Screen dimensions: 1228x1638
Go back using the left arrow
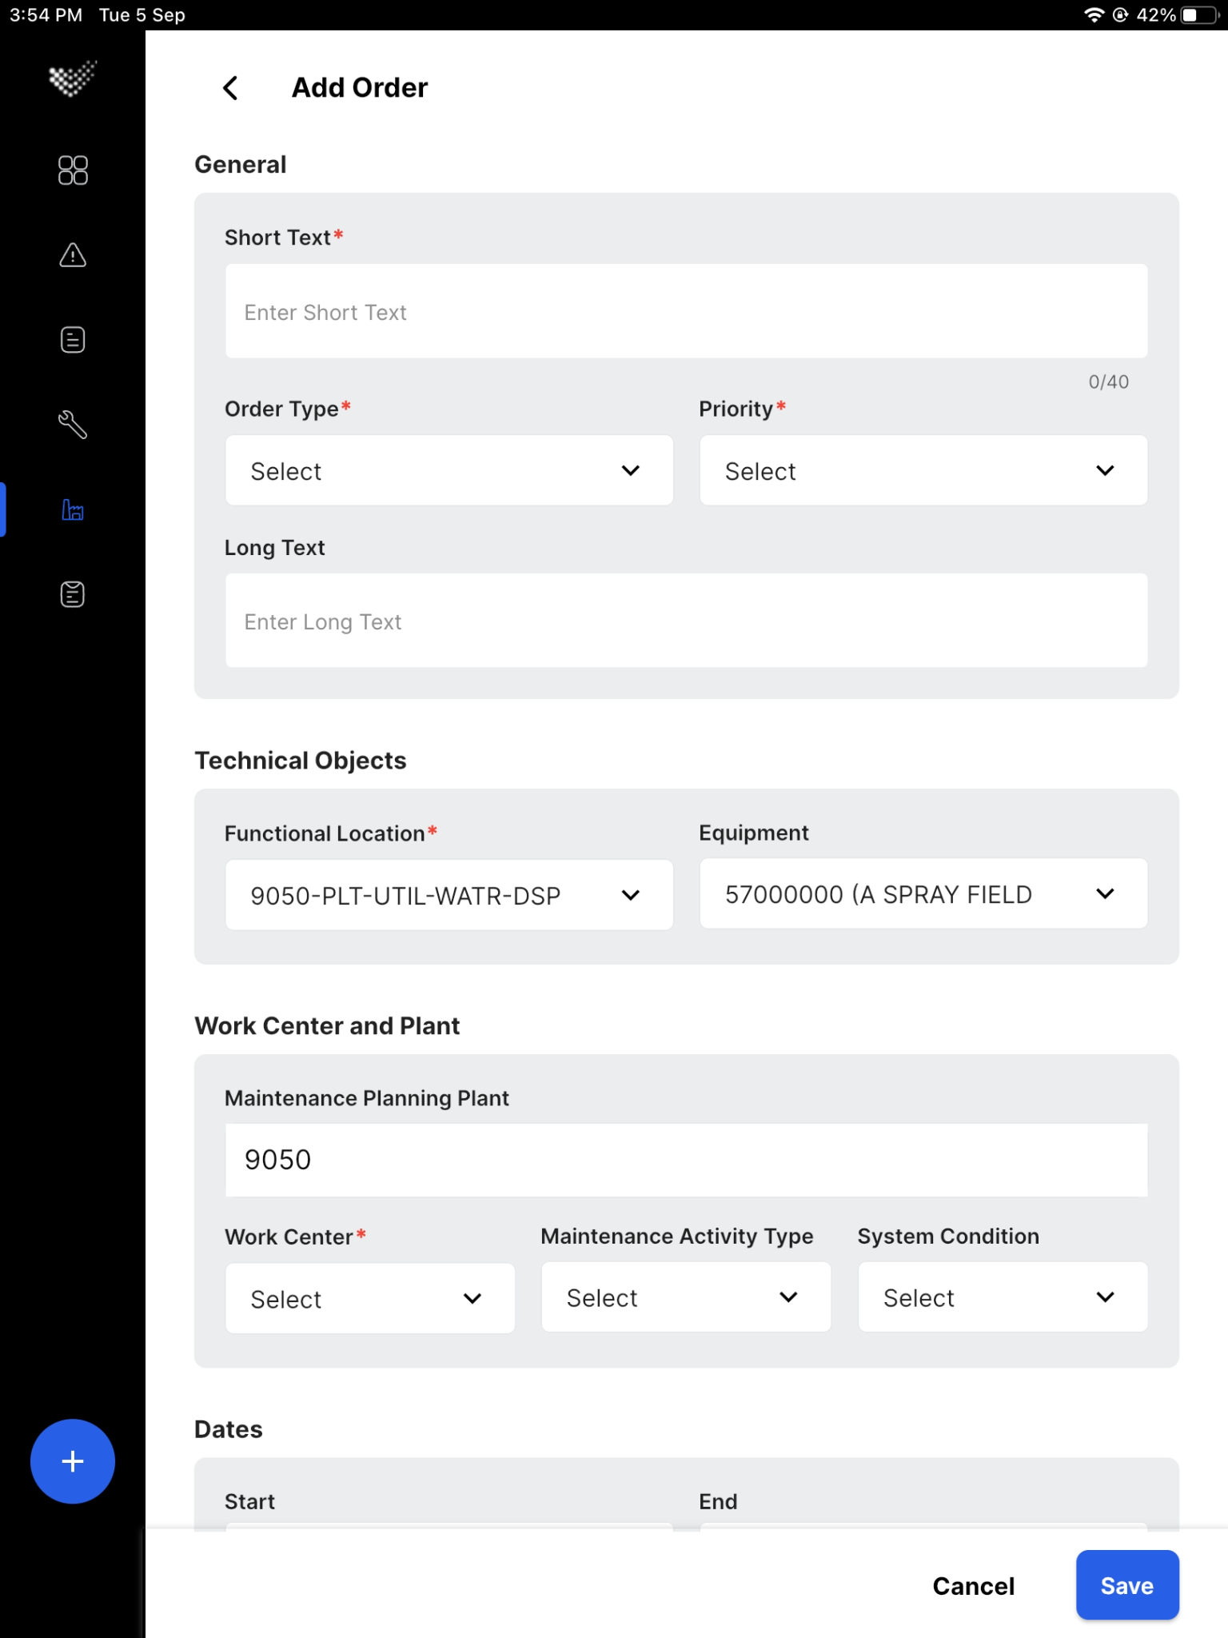(x=230, y=88)
